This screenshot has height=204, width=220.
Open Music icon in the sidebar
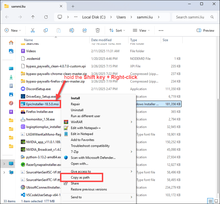point(11,103)
